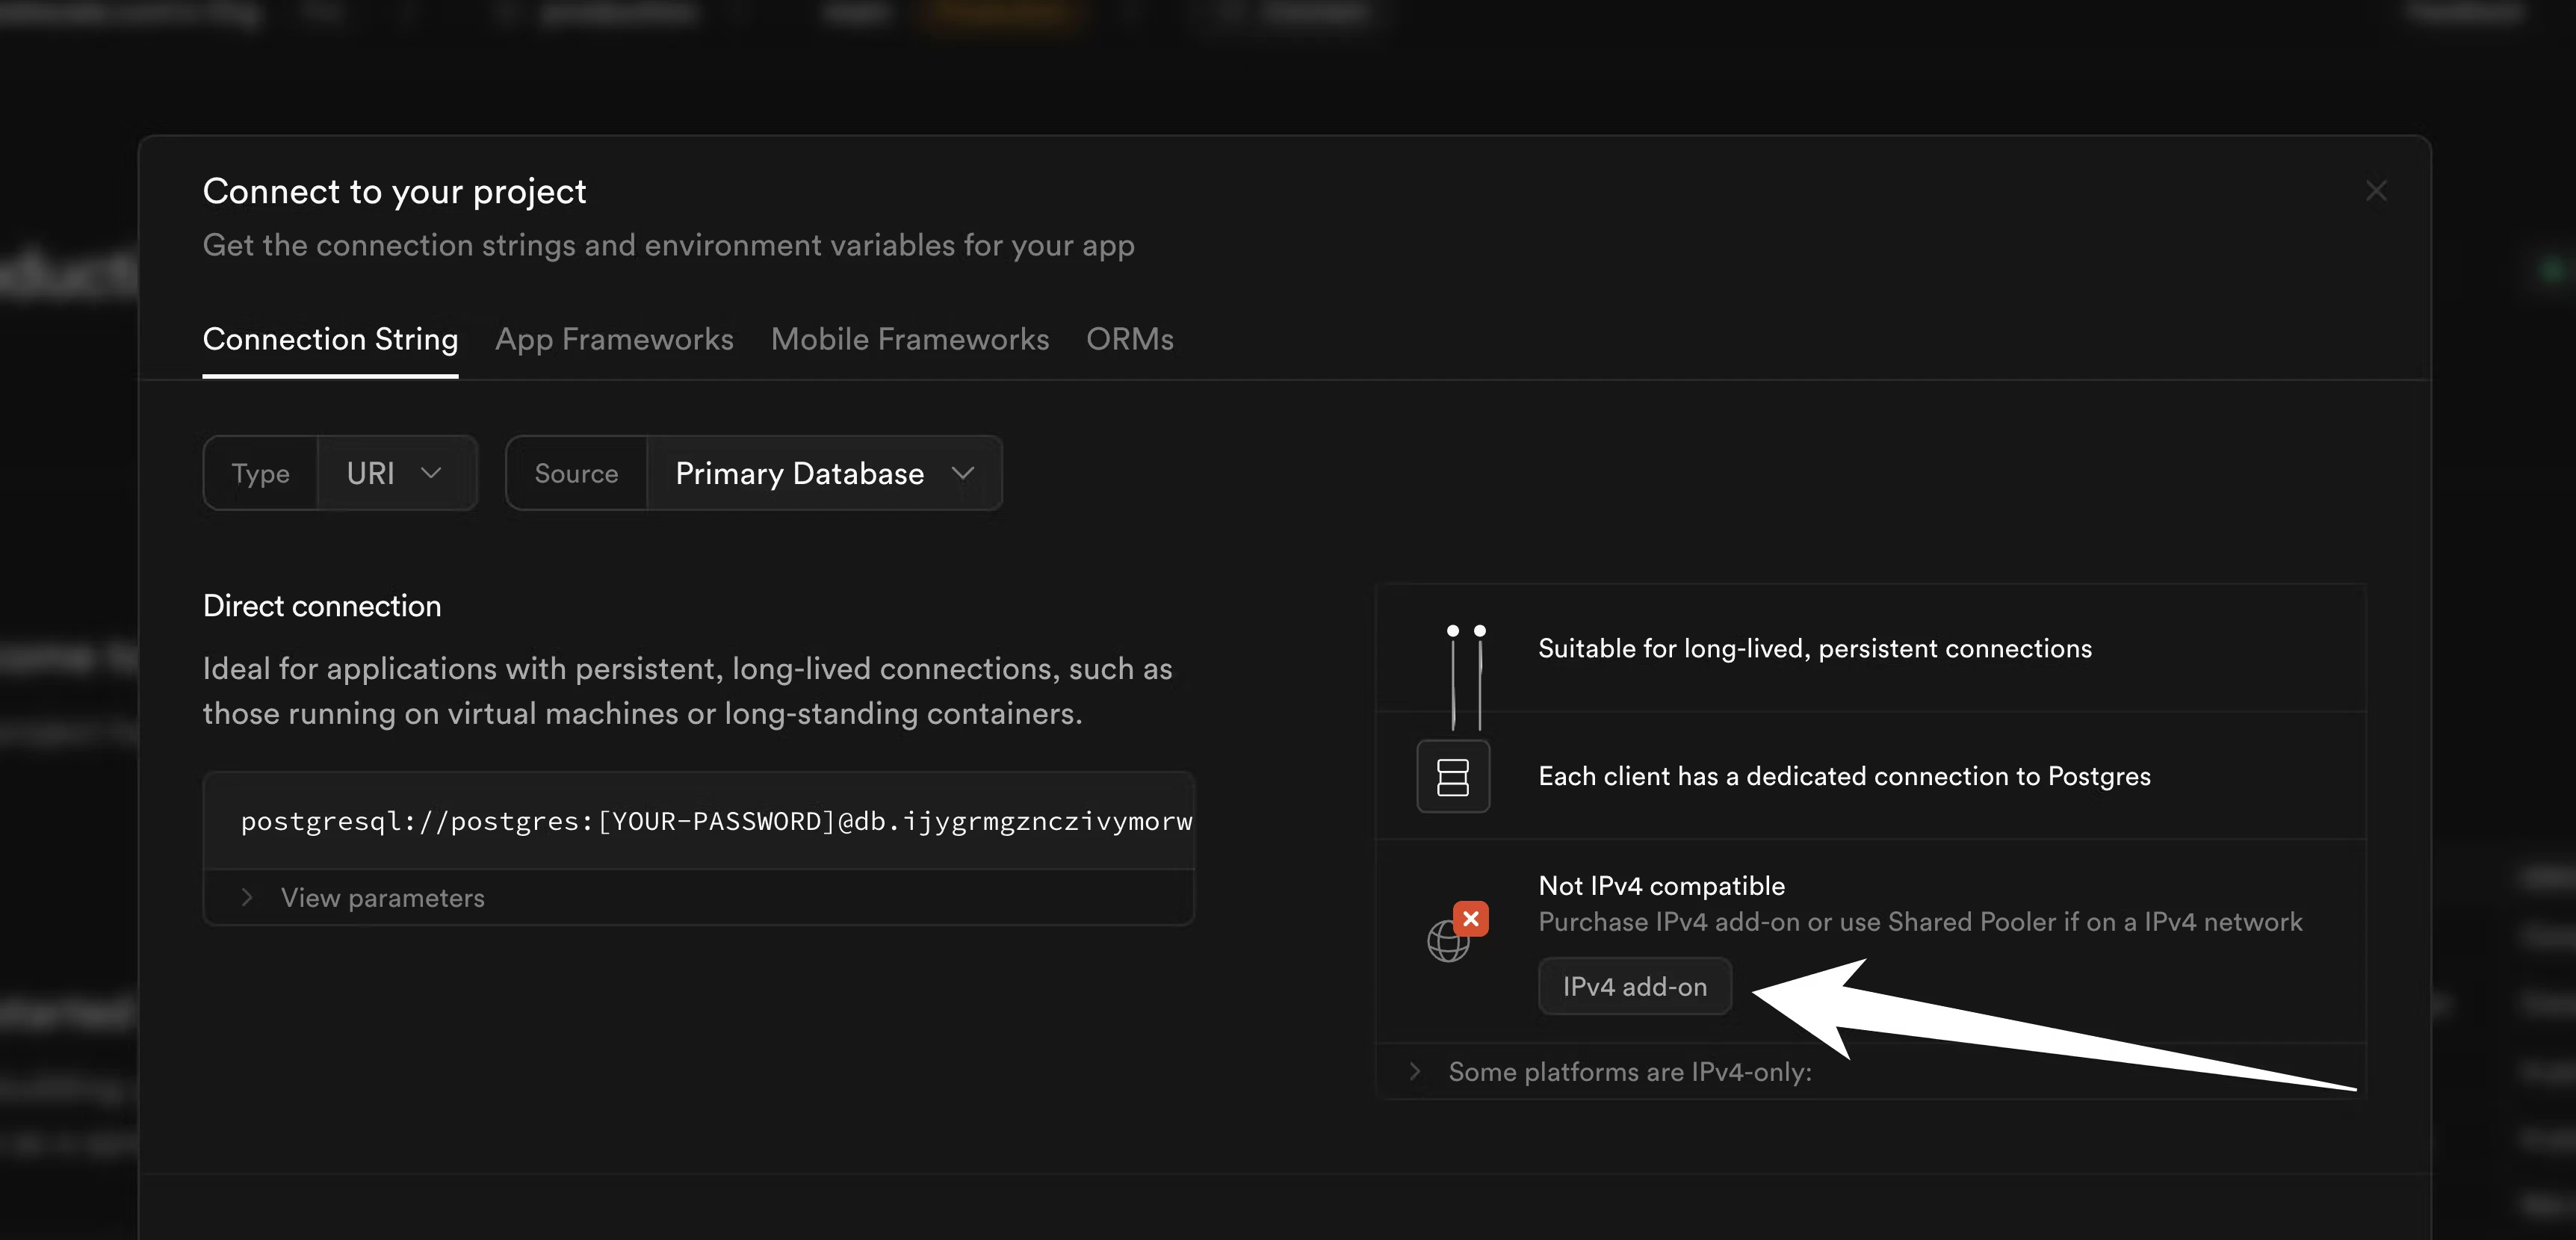Click the Type label of the selector

click(260, 473)
